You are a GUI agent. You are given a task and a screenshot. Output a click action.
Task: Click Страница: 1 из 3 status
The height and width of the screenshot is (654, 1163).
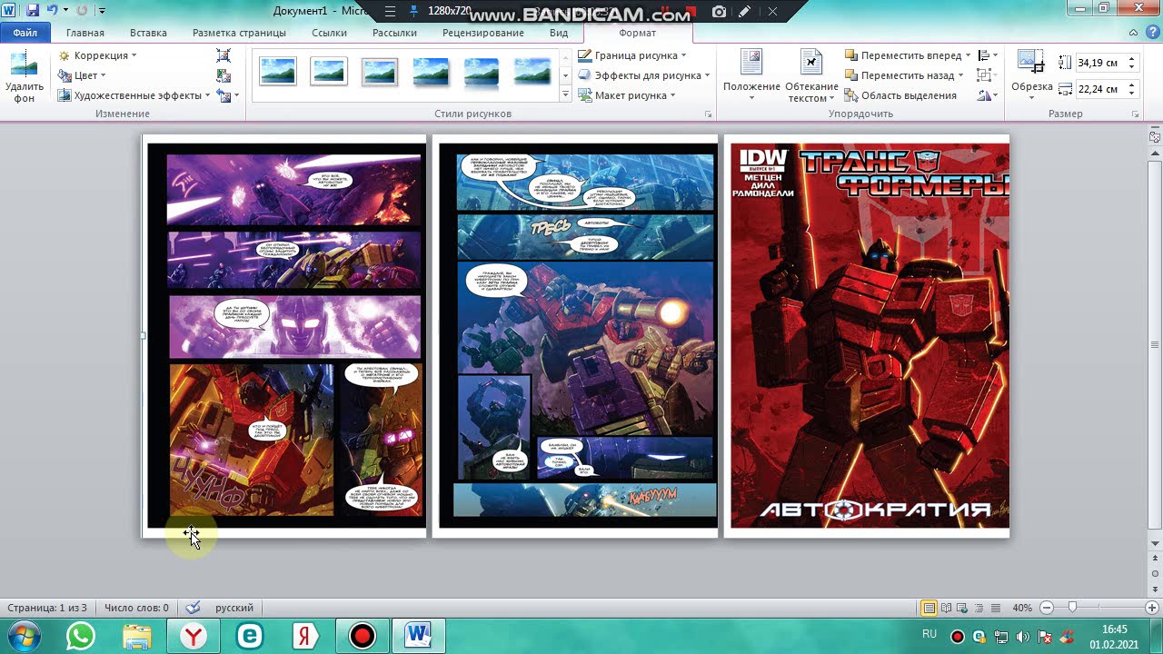(x=47, y=608)
